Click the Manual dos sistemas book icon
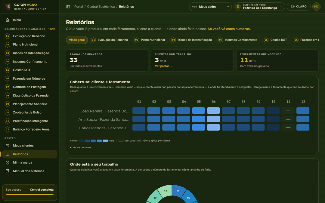This screenshot has height=203, width=325. (x=8, y=171)
